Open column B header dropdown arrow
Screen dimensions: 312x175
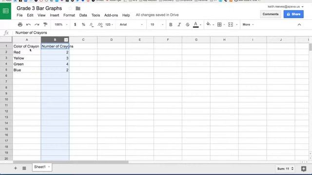click(x=66, y=40)
